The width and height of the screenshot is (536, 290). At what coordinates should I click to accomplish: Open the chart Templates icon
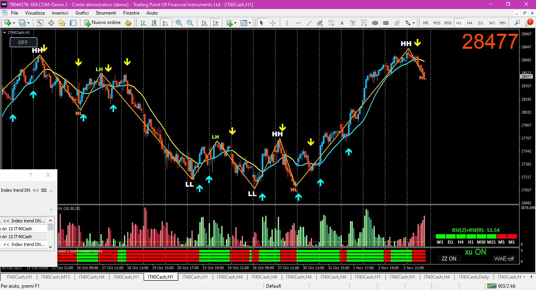[244, 23]
